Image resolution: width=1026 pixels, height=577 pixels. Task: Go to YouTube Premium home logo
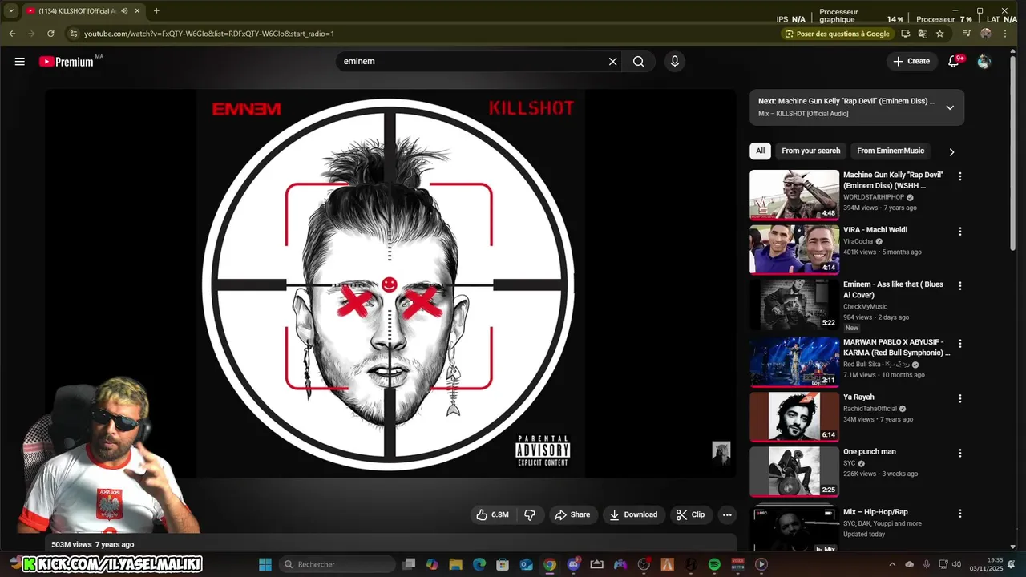[x=67, y=62]
